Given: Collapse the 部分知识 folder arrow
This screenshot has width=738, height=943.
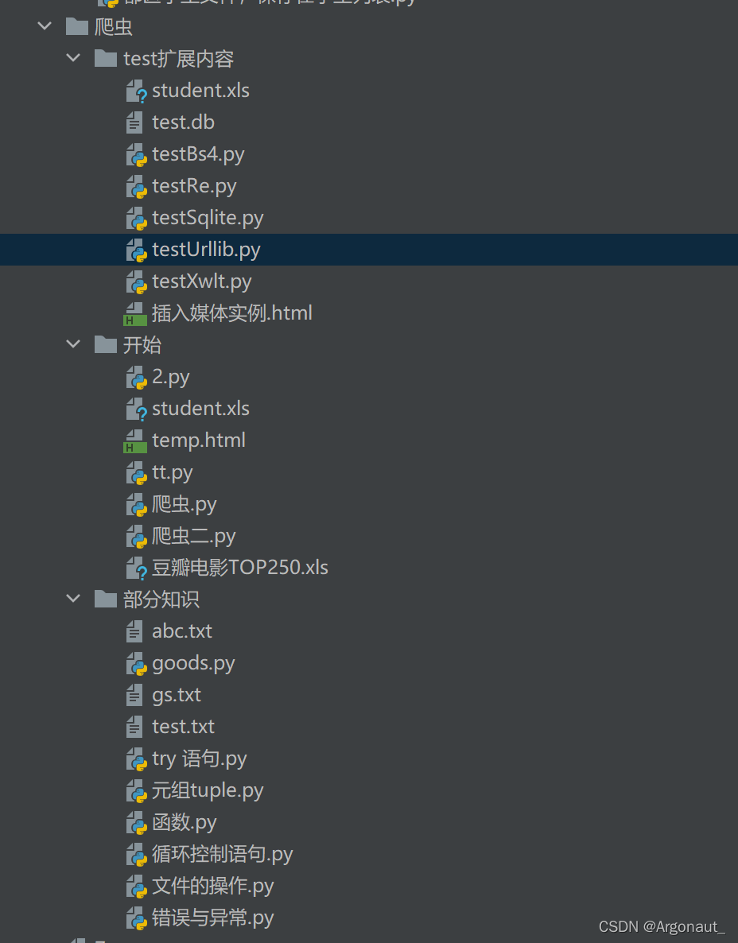Looking at the screenshot, I should click(x=74, y=600).
